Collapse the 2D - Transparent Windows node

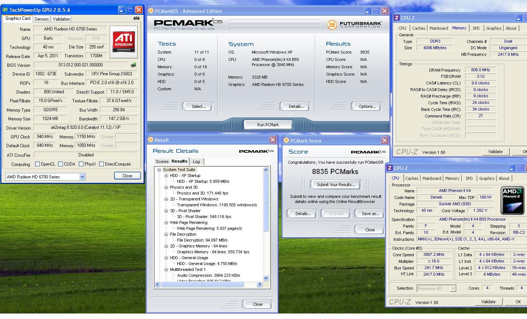click(x=166, y=199)
